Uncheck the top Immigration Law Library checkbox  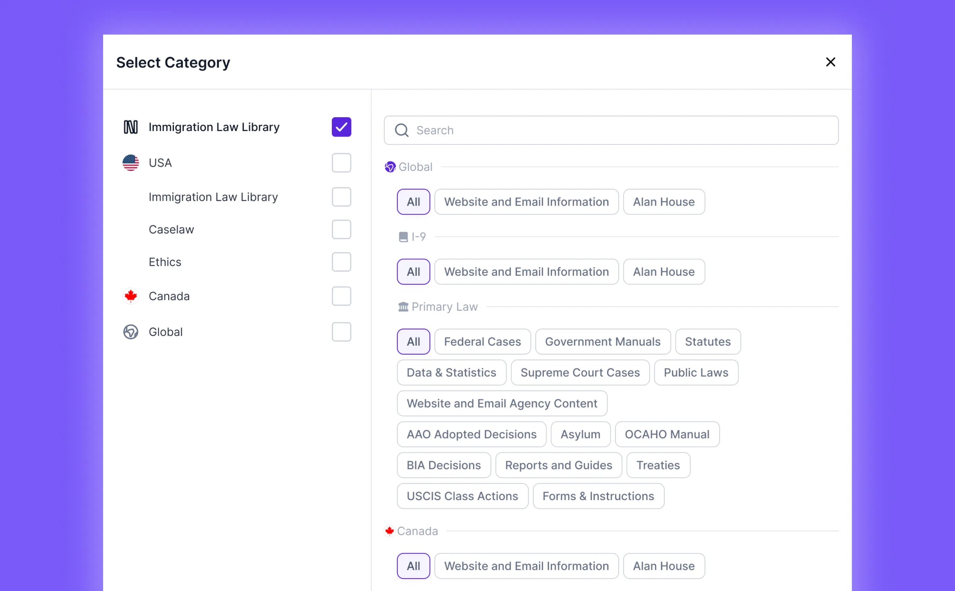[341, 127]
